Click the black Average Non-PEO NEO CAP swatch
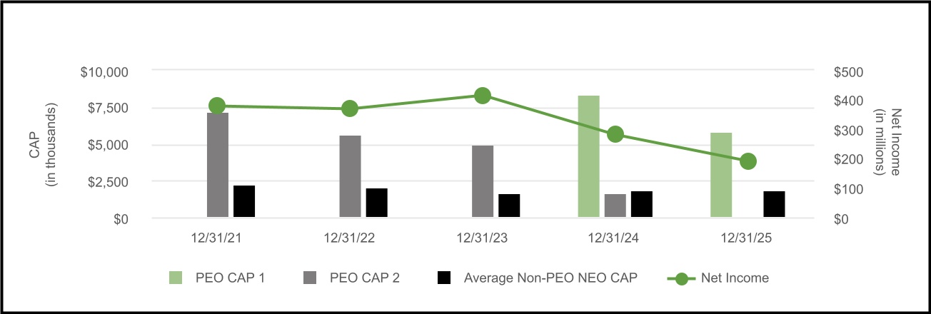This screenshot has width=931, height=314. tap(445, 278)
